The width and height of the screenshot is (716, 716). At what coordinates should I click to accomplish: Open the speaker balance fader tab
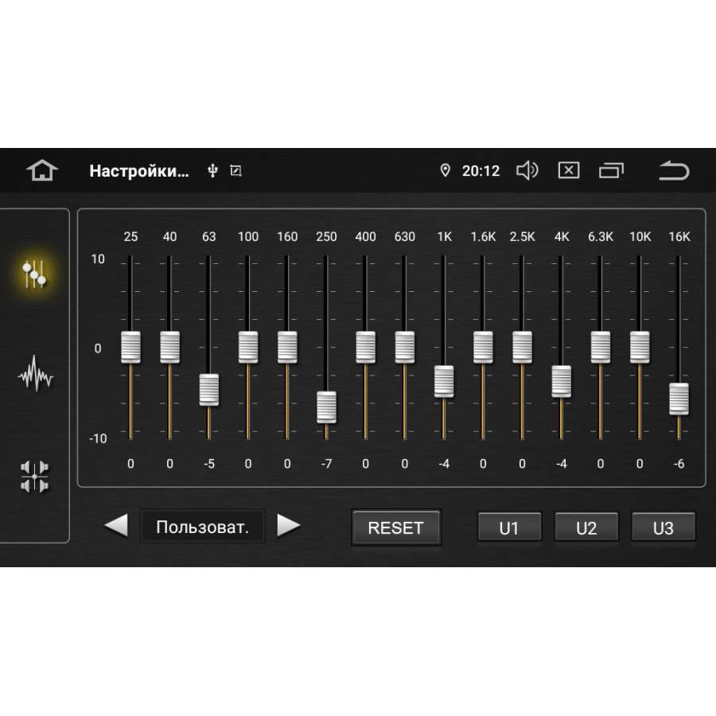[35, 477]
